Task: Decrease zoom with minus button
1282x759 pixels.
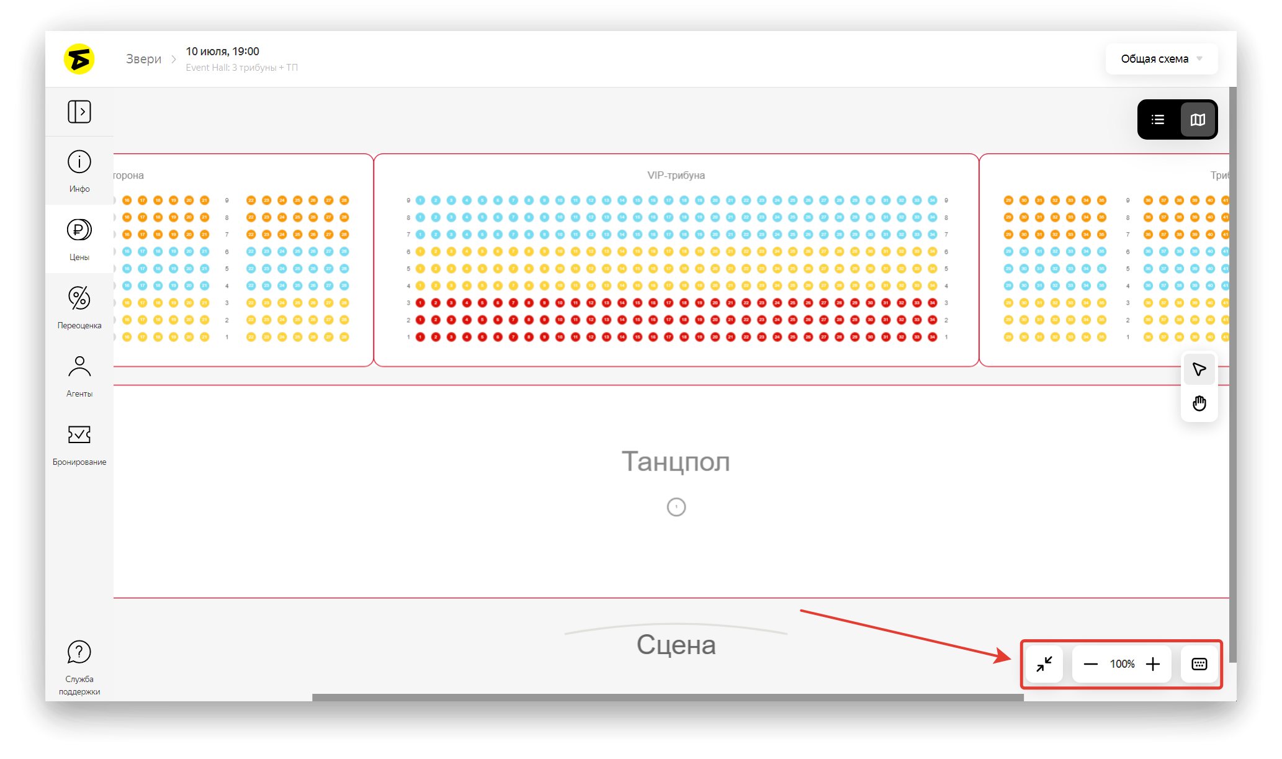Action: click(x=1090, y=664)
